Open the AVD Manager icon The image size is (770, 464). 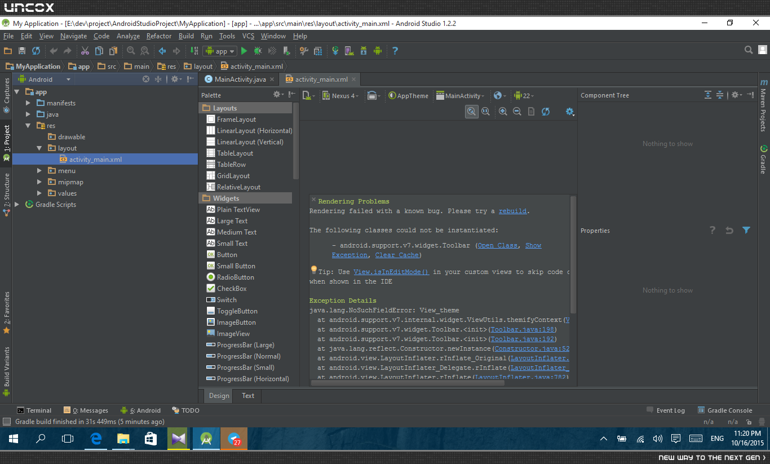[x=349, y=51]
